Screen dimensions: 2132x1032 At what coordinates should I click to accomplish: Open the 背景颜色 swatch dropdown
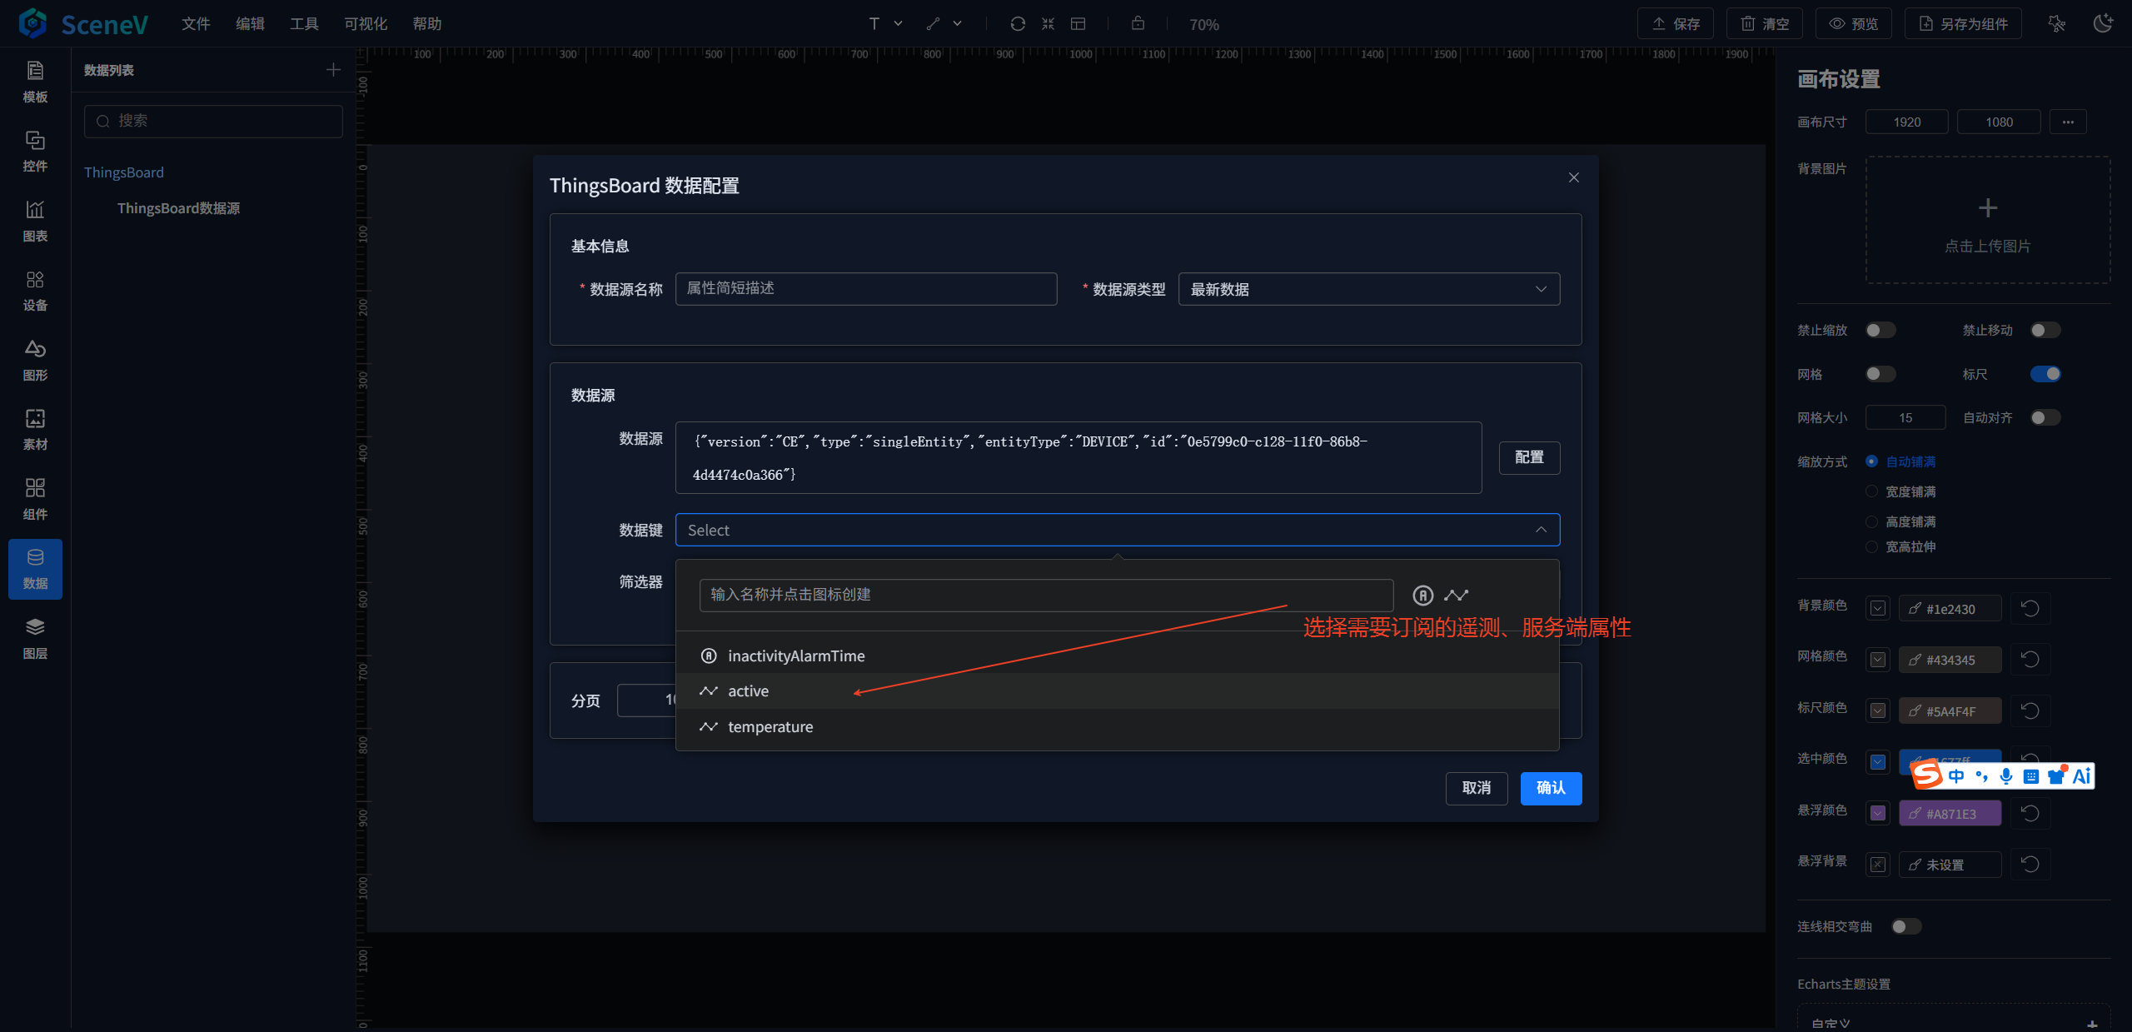point(1878,609)
